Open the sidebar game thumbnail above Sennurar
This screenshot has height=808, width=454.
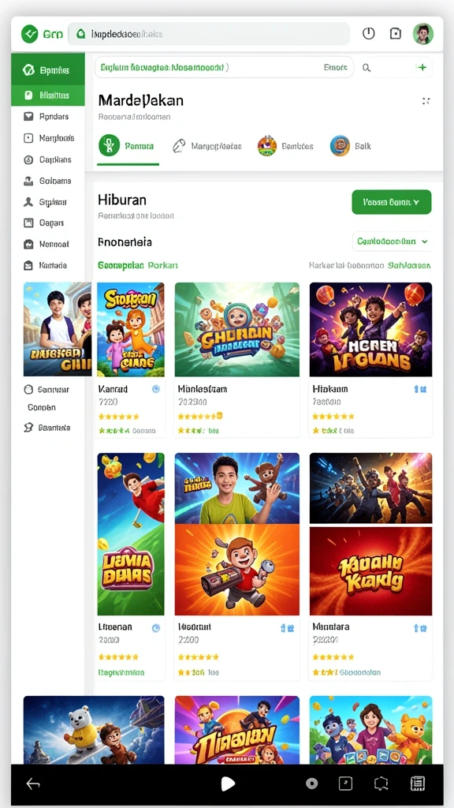(57, 329)
